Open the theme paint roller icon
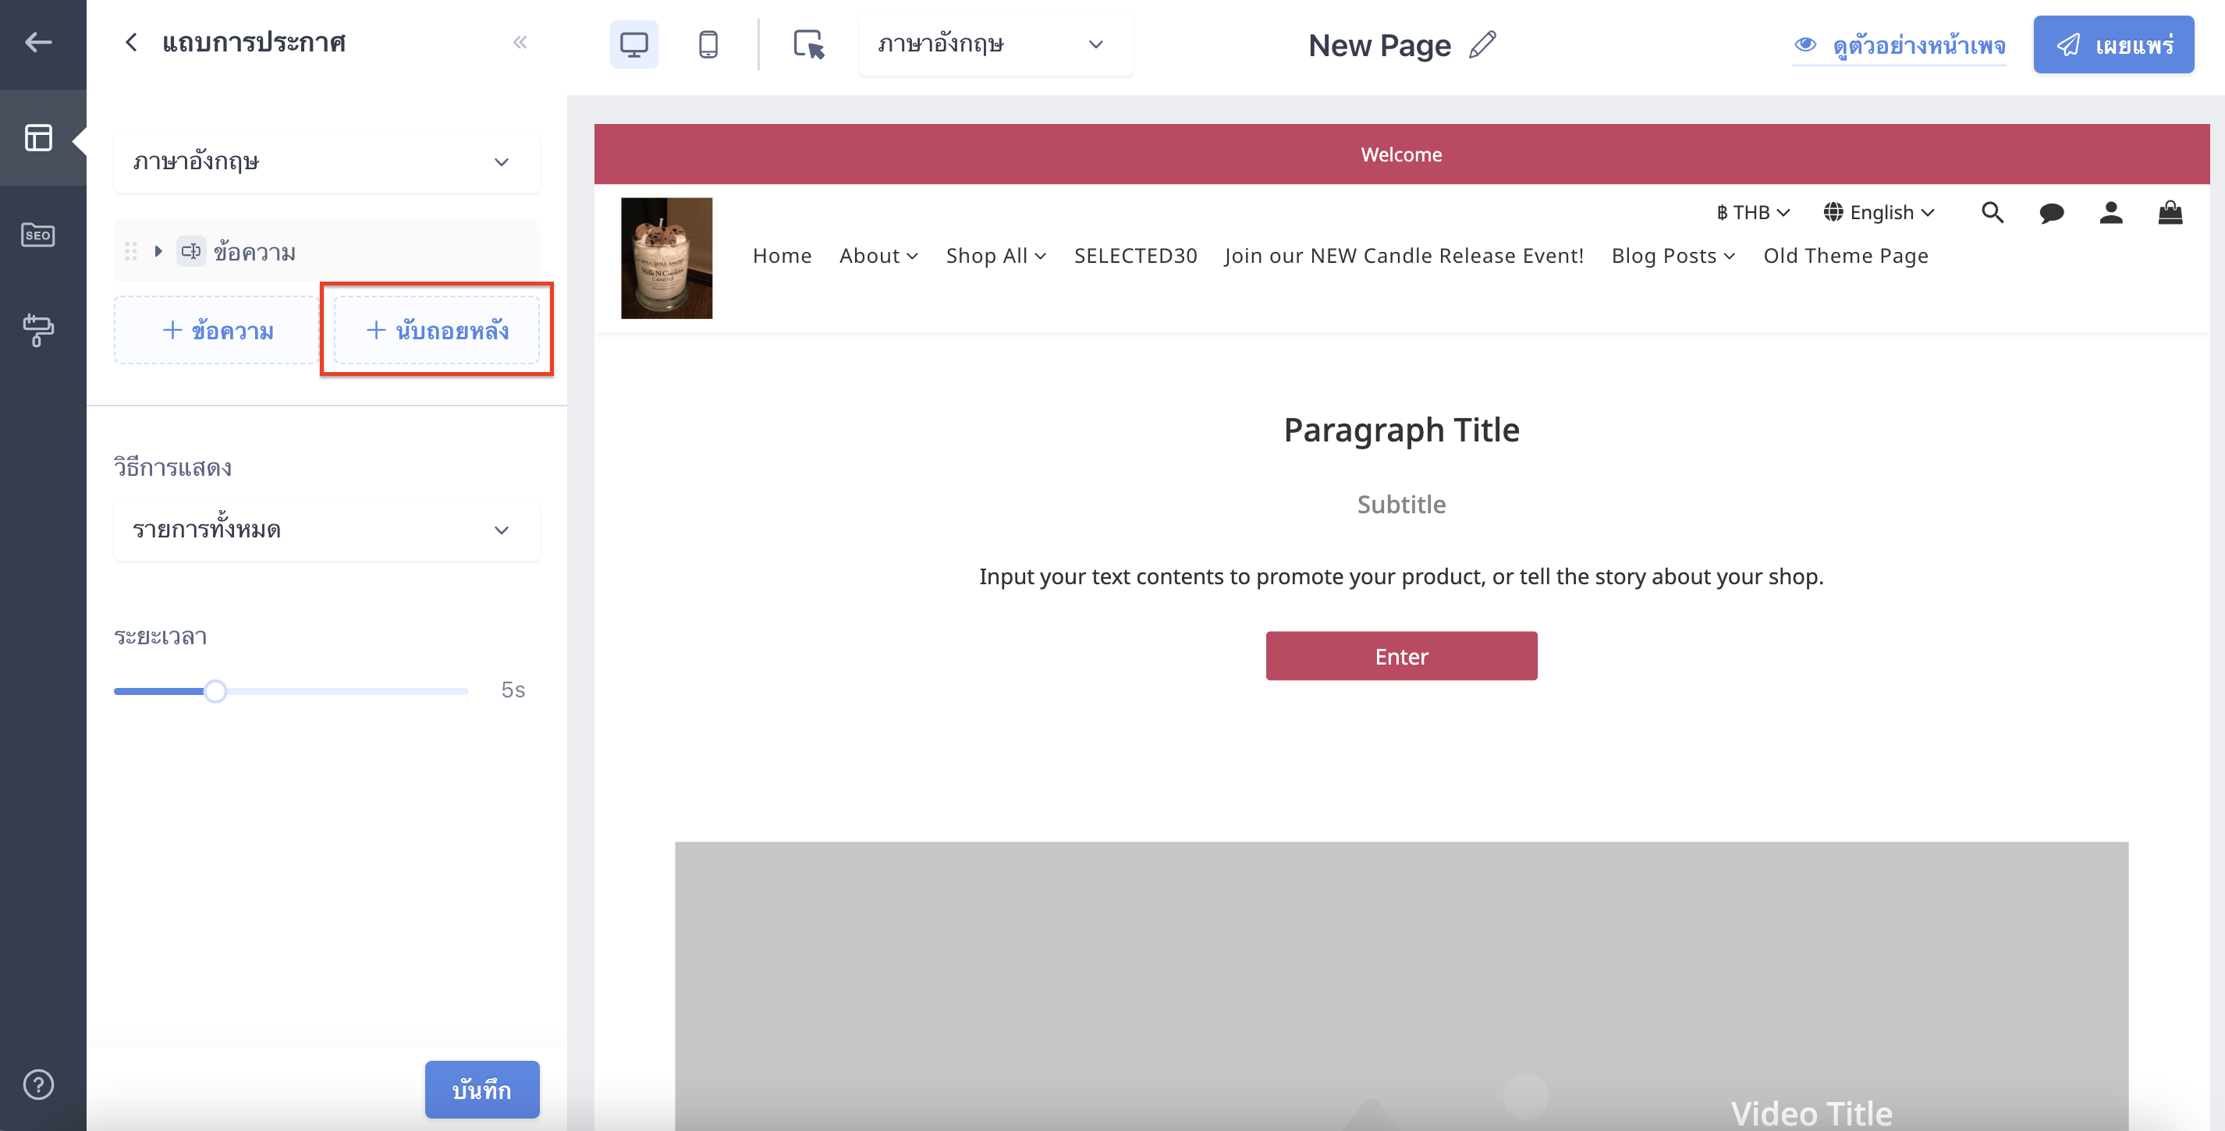 (x=39, y=330)
